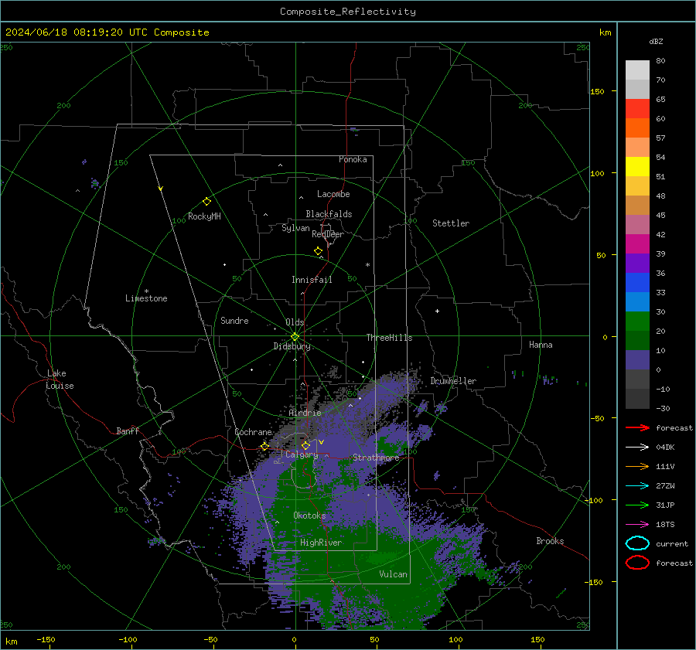Click the Sundre town label
Viewport: 696px width, 650px height.
(x=234, y=321)
